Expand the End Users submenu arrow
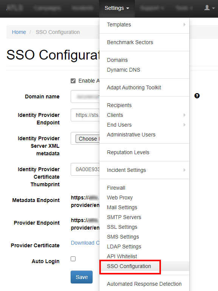 (x=184, y=125)
